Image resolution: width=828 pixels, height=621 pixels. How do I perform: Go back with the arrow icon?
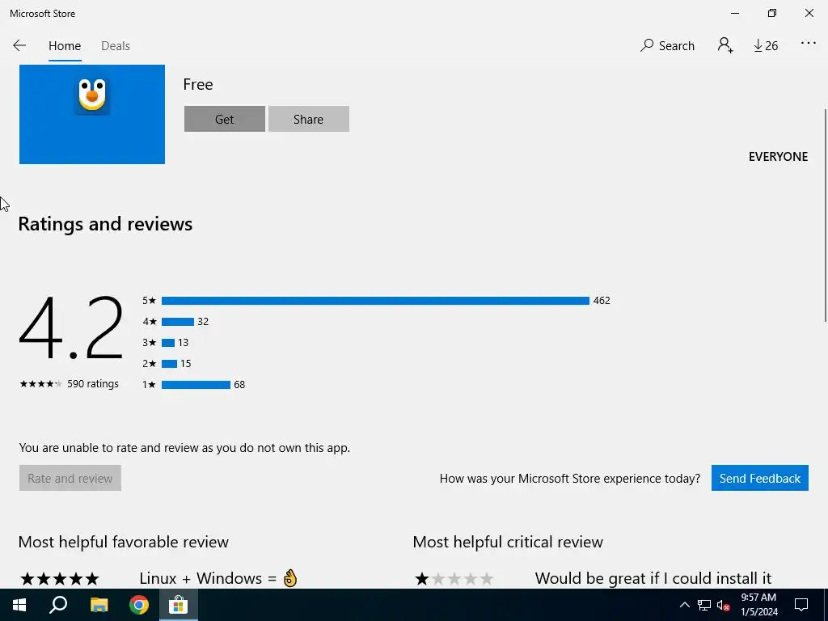tap(19, 45)
